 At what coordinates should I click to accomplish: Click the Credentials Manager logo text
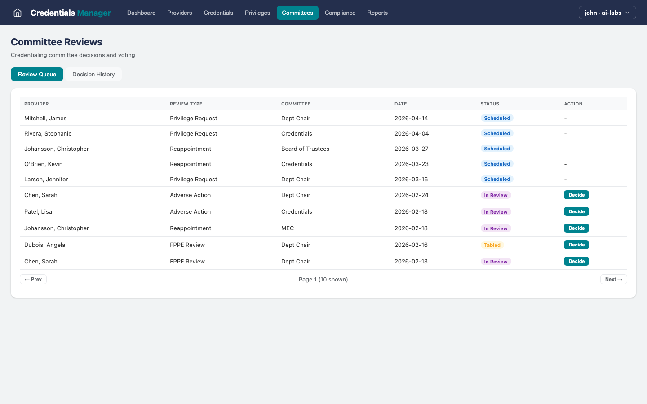pyautogui.click(x=71, y=13)
